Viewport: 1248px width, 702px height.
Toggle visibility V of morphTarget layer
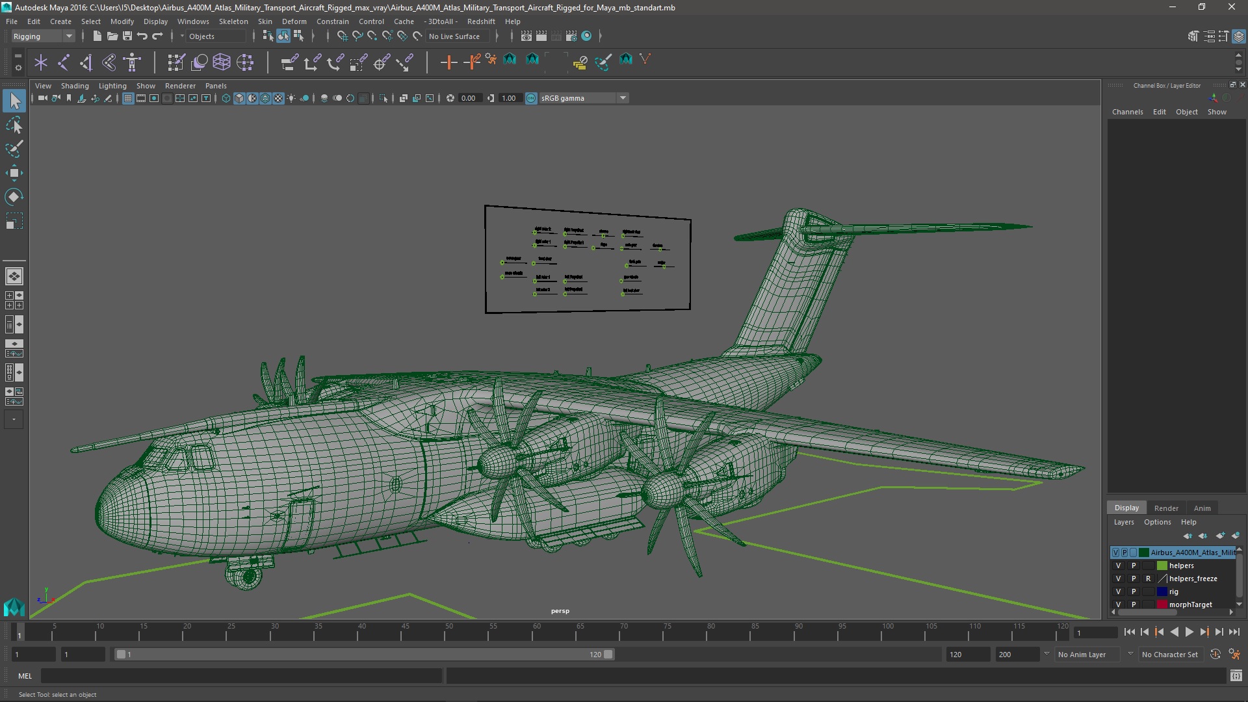click(x=1118, y=605)
